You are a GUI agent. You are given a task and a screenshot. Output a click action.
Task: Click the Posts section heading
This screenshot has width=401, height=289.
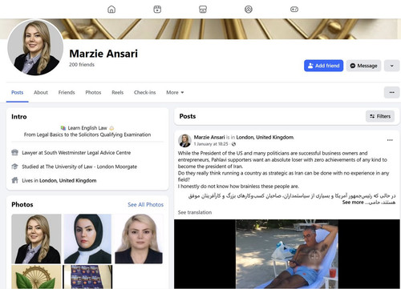pos(188,116)
